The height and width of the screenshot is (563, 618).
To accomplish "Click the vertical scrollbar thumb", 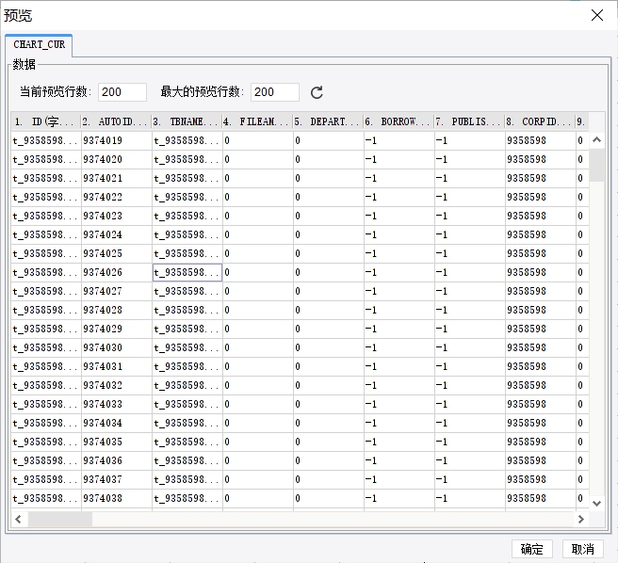I will 596,165.
